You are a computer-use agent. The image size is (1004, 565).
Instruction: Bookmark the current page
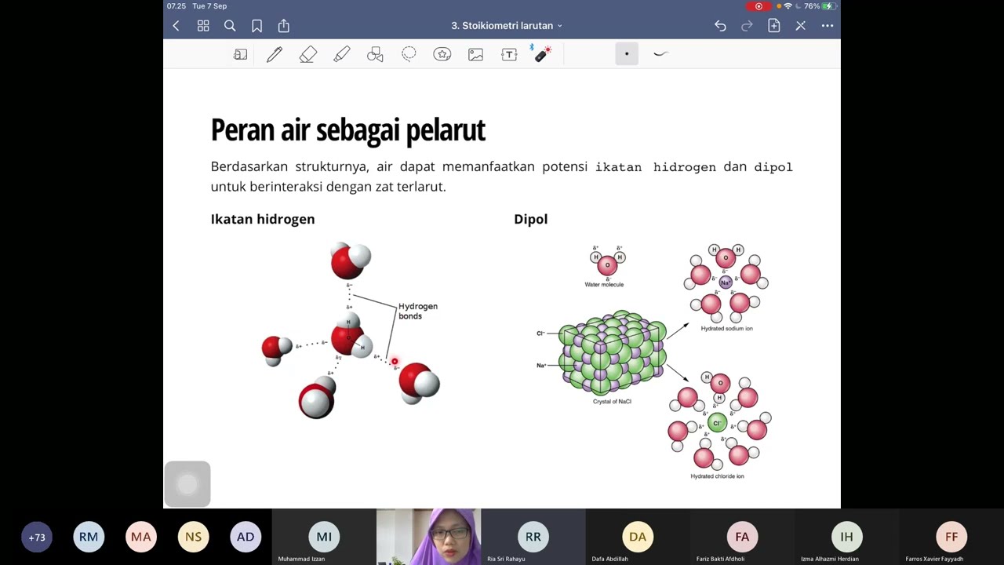click(256, 26)
